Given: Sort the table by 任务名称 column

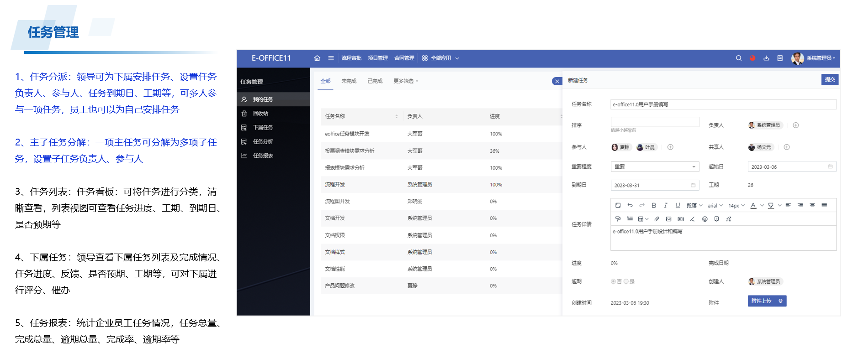Looking at the screenshot, I should click(x=397, y=116).
